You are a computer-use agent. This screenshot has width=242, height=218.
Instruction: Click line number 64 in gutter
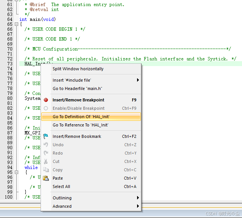click(10, 19)
